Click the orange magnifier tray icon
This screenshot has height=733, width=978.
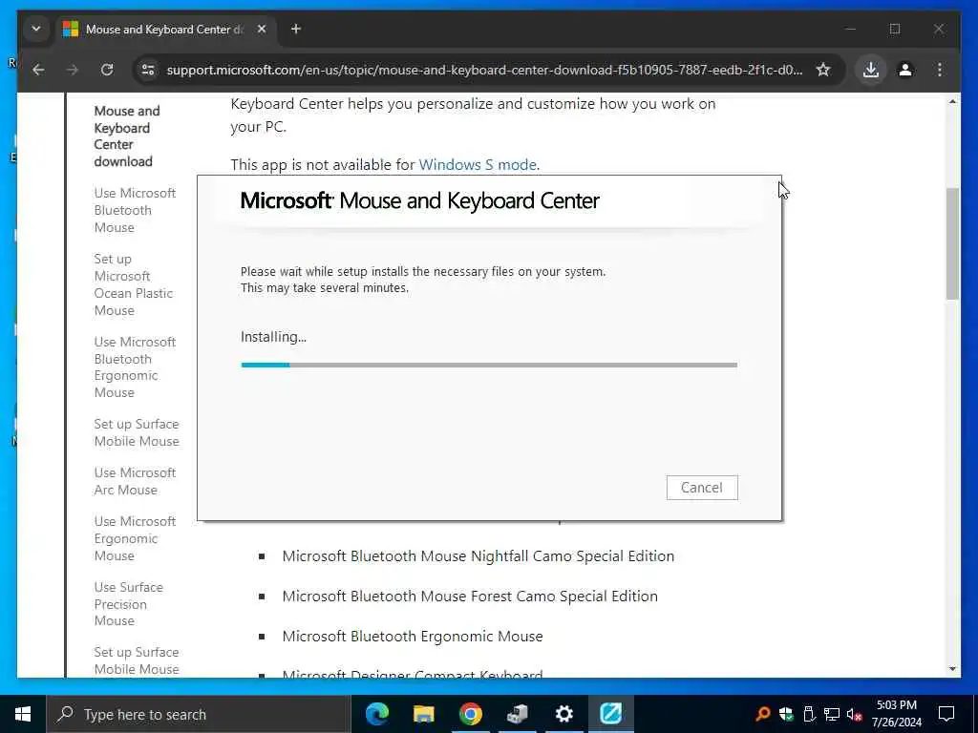click(762, 714)
